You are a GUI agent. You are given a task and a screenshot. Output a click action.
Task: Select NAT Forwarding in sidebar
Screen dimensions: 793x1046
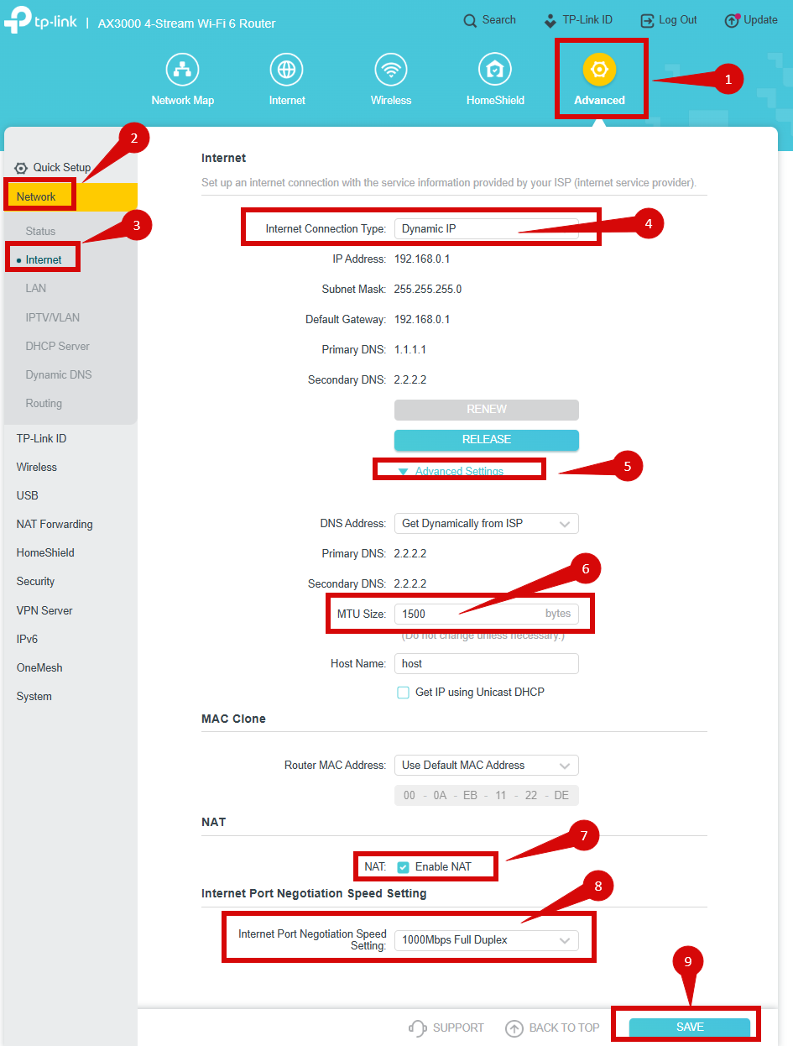[55, 525]
